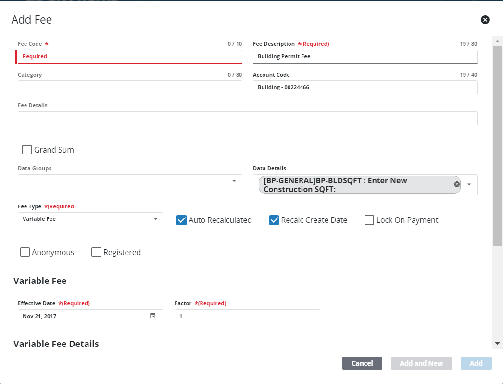
Task: Tick the Registered checkbox
Action: pos(97,252)
